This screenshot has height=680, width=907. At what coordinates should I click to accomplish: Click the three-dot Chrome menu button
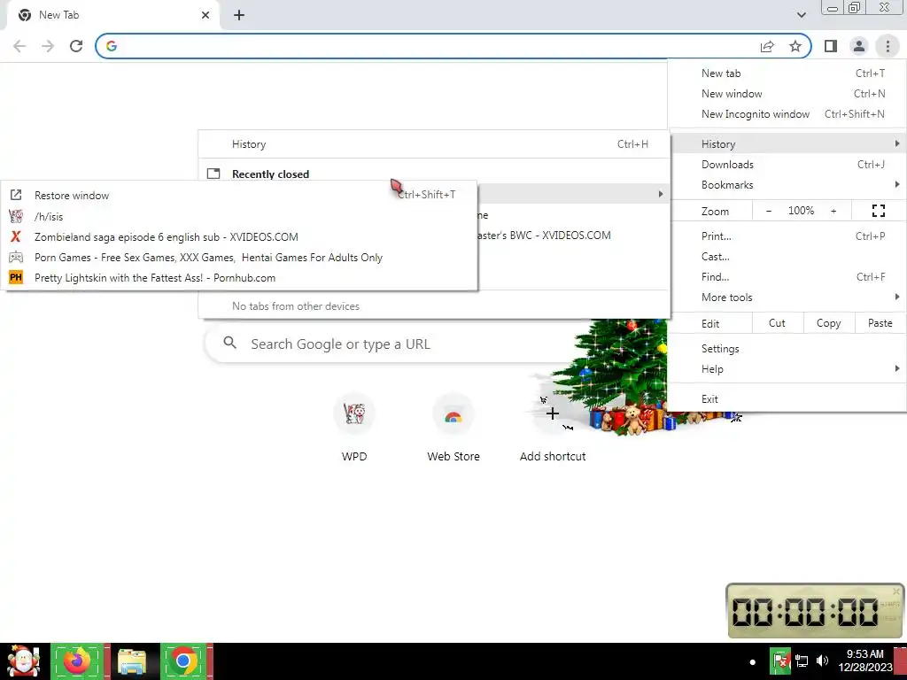click(888, 46)
